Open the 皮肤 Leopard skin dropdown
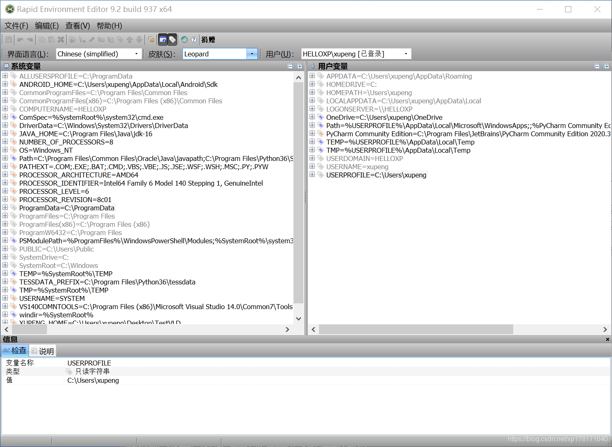Image resolution: width=612 pixels, height=447 pixels. tap(220, 54)
